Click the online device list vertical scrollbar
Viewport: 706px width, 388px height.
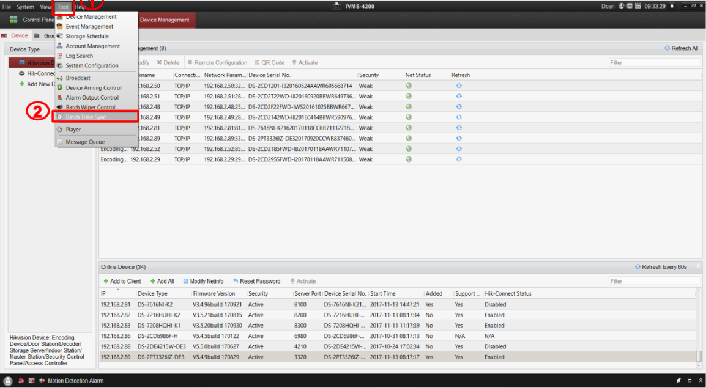(x=699, y=356)
